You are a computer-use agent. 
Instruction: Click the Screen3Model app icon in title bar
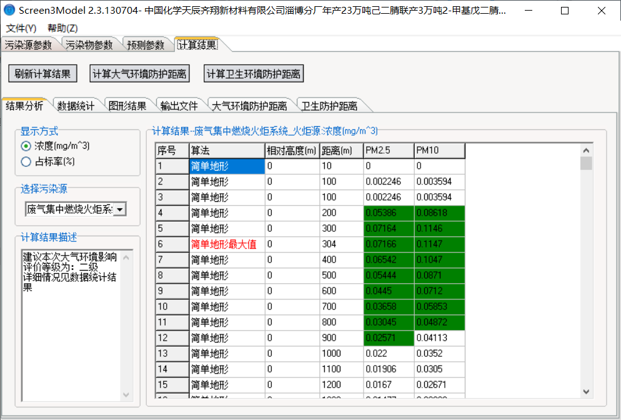9,10
